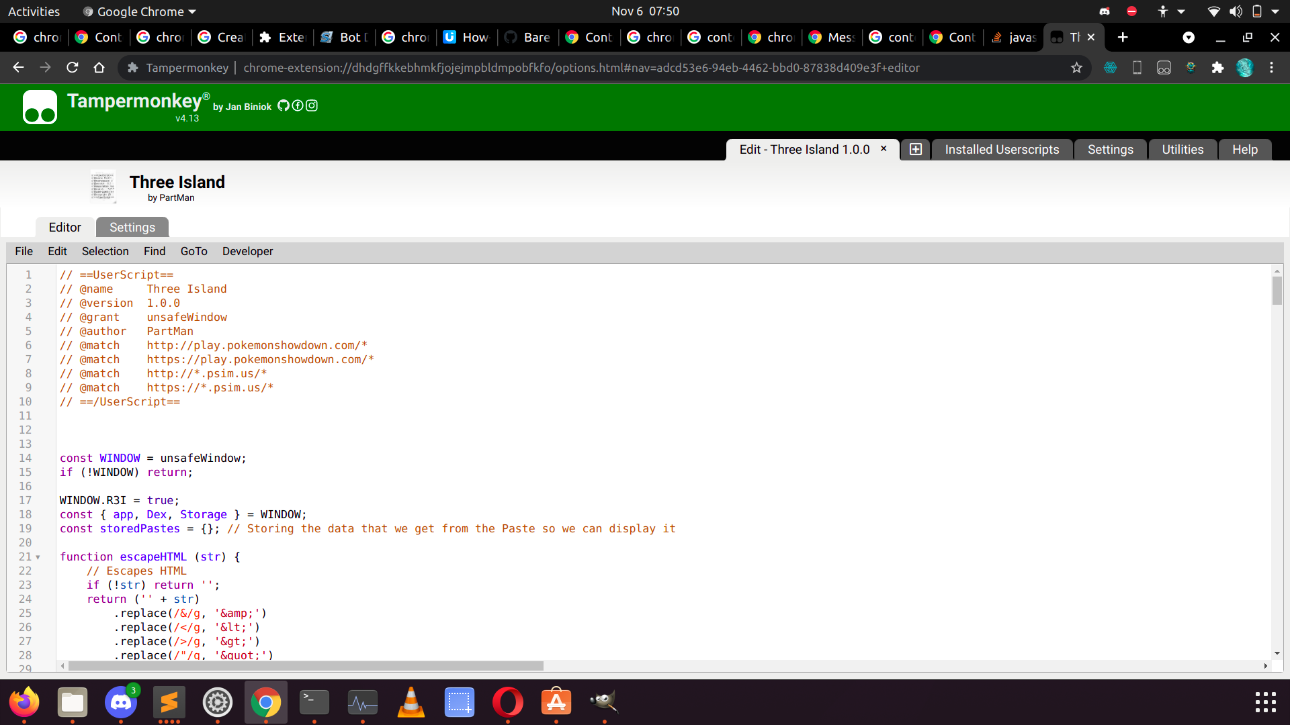Click the volume icon in top bar
This screenshot has height=725, width=1290.
(1236, 11)
